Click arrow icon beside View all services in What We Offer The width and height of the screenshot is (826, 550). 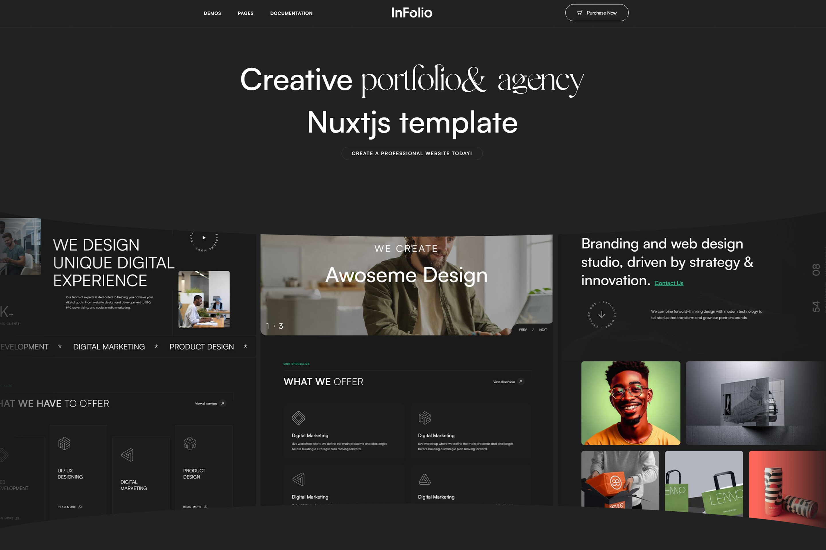tap(521, 382)
